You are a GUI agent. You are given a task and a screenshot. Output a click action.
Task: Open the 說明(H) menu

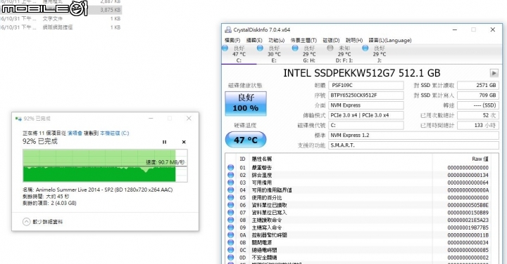pos(354,40)
